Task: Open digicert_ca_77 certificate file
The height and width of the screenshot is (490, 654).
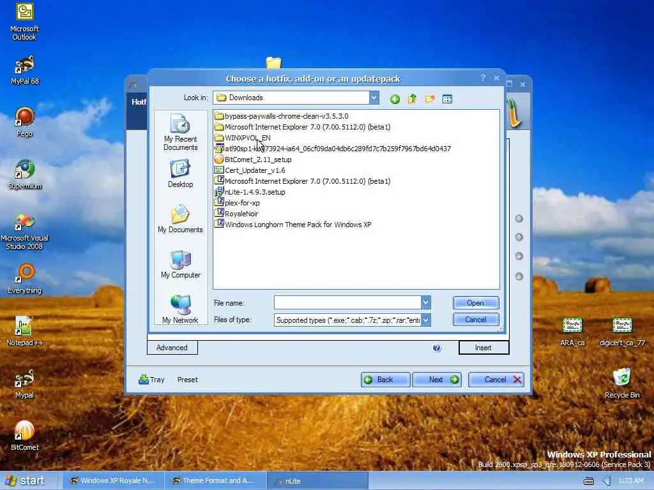Action: tap(622, 332)
